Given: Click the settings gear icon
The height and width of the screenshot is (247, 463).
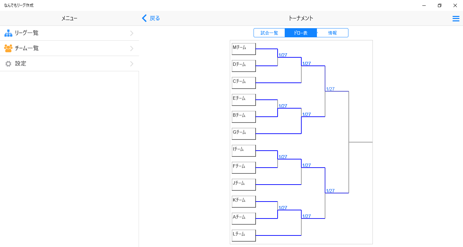Looking at the screenshot, I should (x=8, y=64).
